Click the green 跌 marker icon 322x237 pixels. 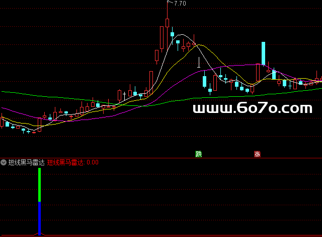tap(199, 154)
